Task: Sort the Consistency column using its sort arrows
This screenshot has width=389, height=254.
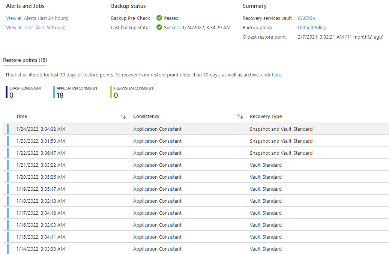Action: (x=240, y=117)
